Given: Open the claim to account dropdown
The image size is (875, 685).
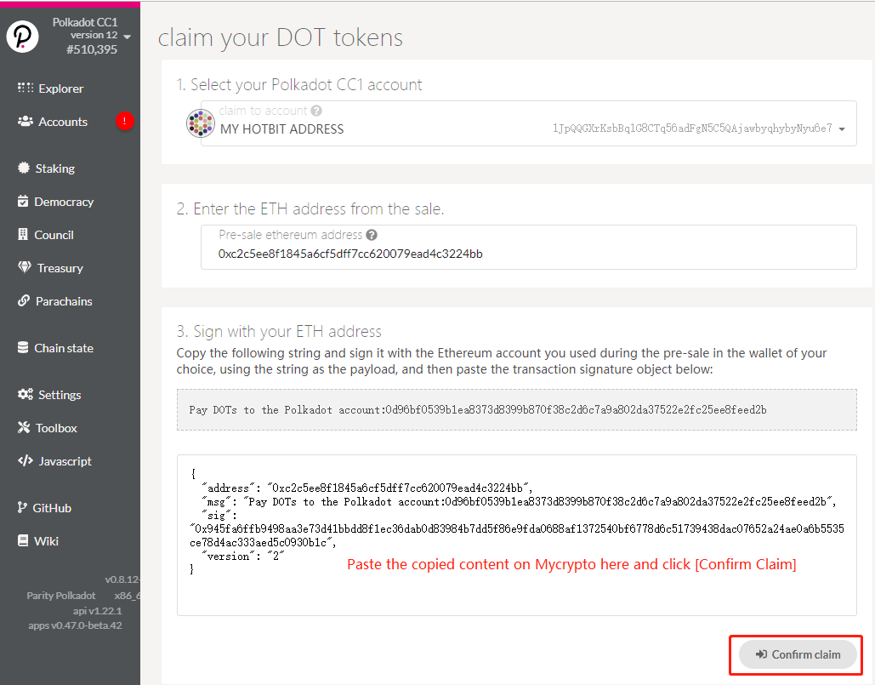Looking at the screenshot, I should click(841, 129).
